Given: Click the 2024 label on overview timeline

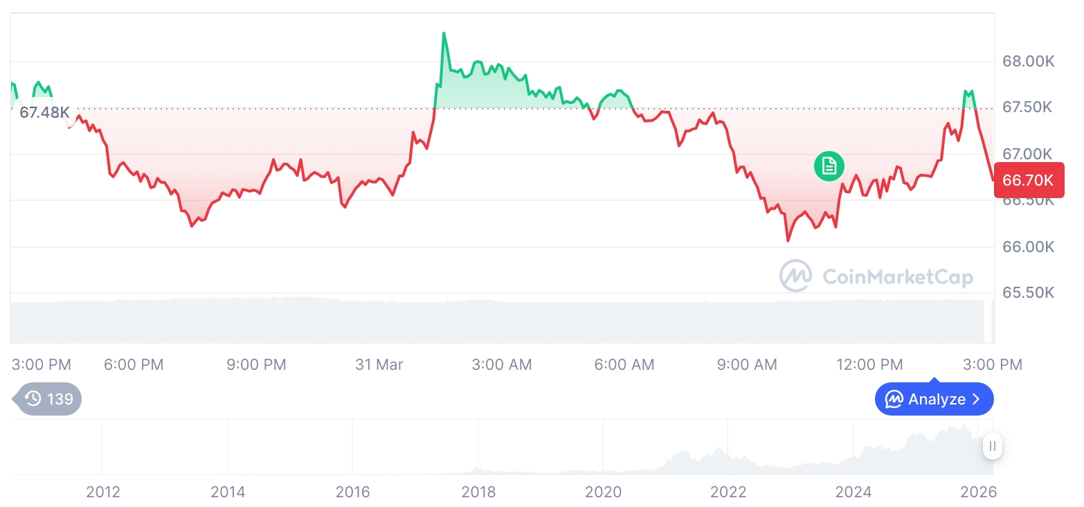Looking at the screenshot, I should coord(853,492).
